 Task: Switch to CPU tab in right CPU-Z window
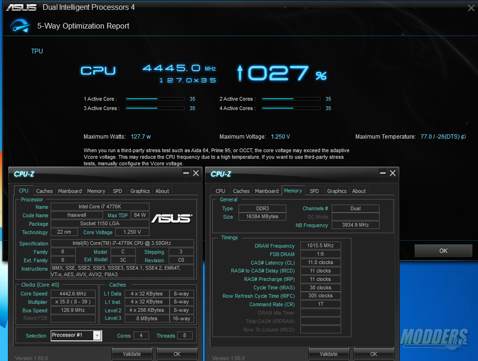pyautogui.click(x=220, y=191)
